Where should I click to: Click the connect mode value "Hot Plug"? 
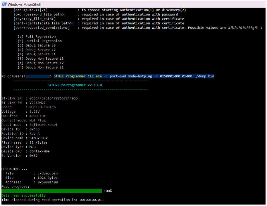coord(37,121)
